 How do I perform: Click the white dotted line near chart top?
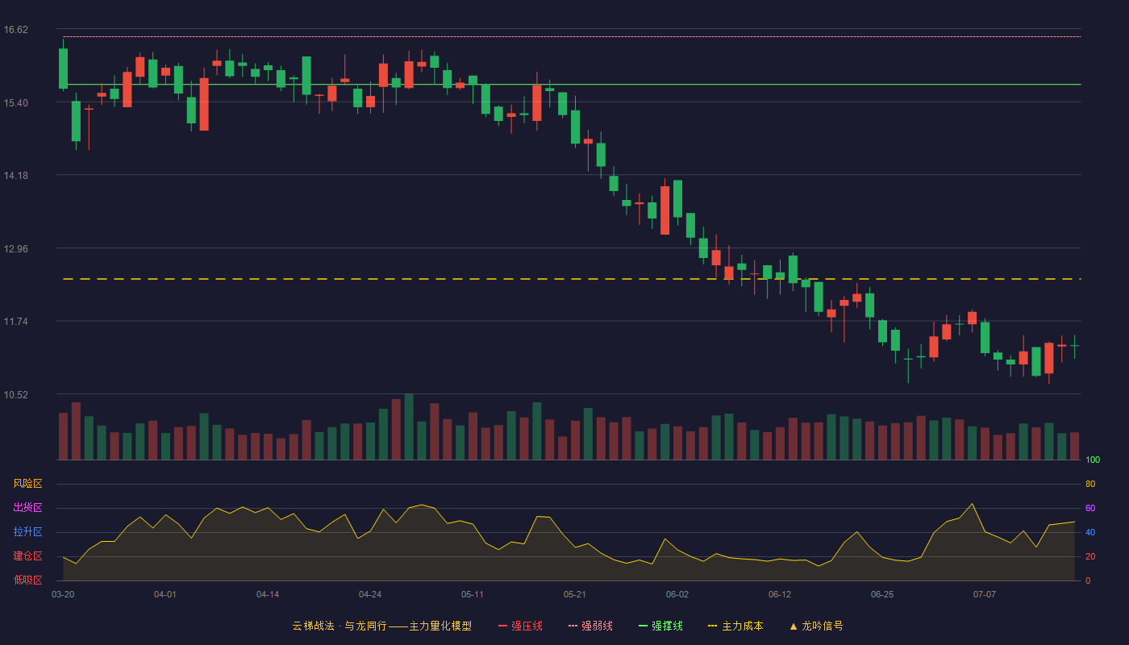pyautogui.click(x=572, y=36)
